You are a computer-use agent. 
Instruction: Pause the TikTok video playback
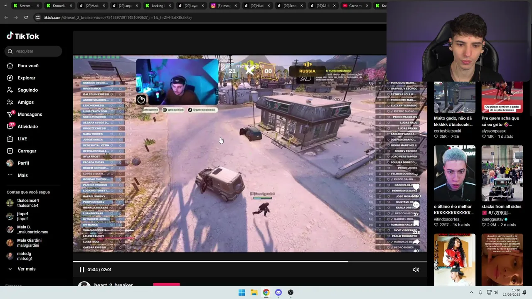point(82,270)
